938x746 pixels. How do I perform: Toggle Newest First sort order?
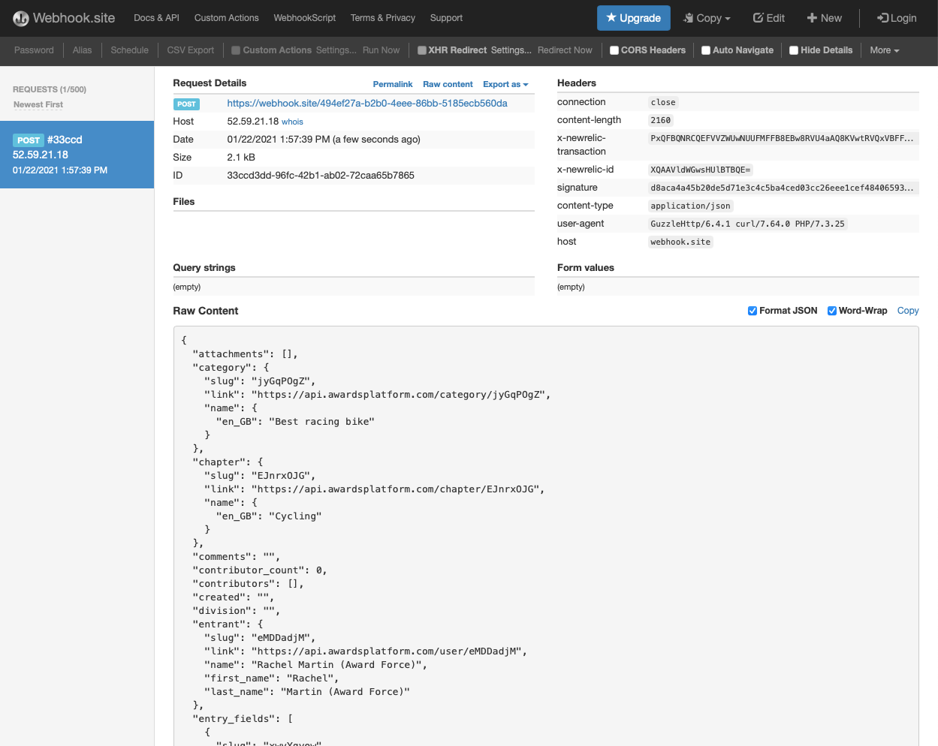click(x=38, y=104)
